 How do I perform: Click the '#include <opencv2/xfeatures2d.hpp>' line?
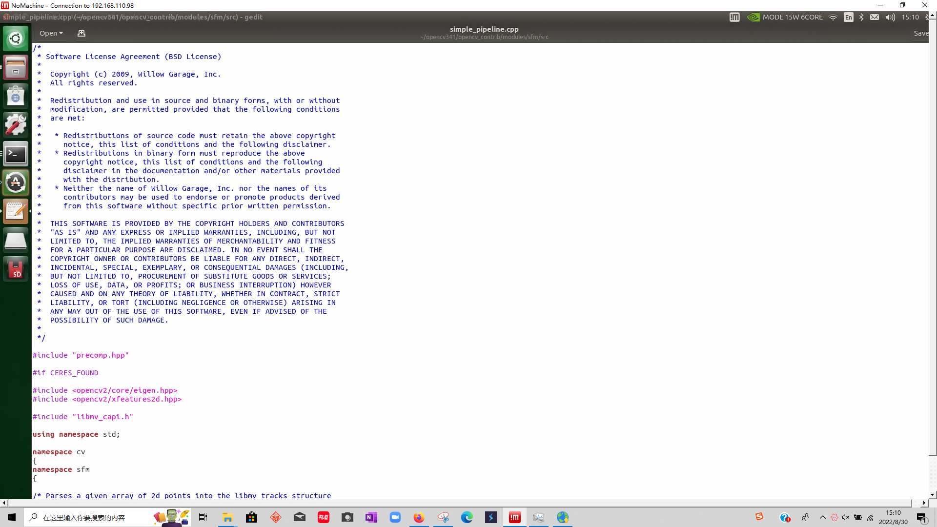point(107,399)
